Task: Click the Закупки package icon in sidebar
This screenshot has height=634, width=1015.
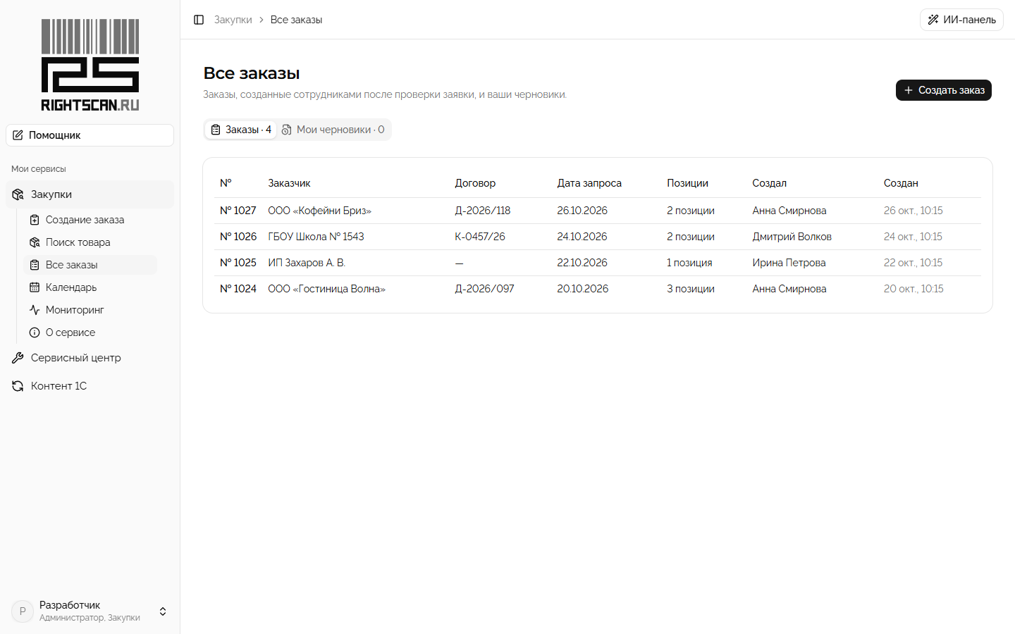Action: click(18, 194)
